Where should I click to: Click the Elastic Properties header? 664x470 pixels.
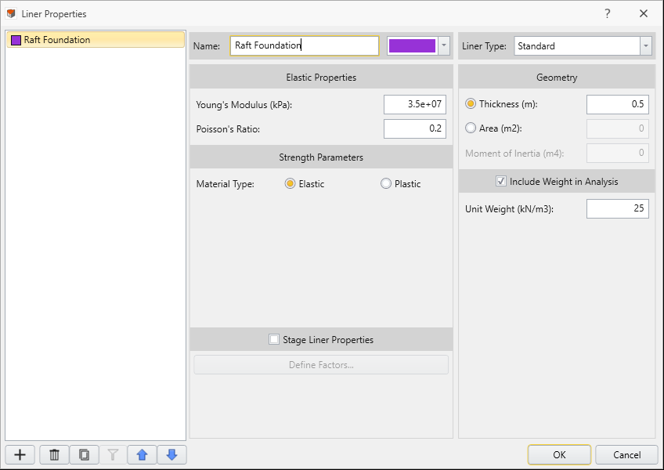321,77
